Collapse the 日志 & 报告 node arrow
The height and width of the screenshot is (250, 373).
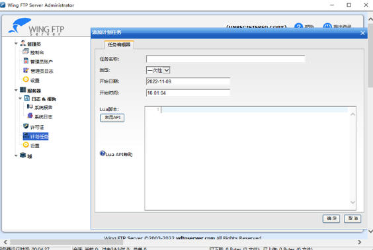coord(21,99)
